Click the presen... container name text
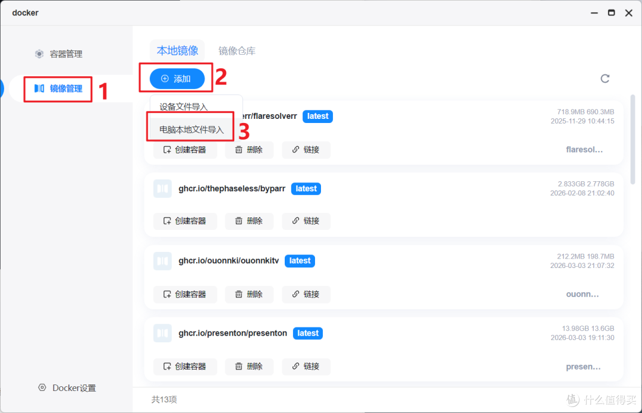 point(583,367)
